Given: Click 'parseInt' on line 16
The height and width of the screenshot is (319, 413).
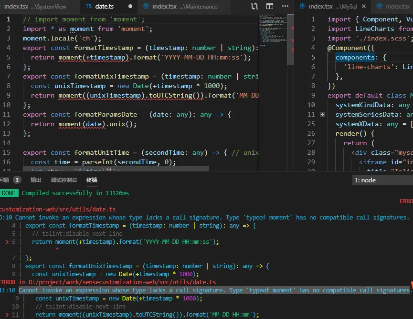Looking at the screenshot, I should [x=98, y=162].
